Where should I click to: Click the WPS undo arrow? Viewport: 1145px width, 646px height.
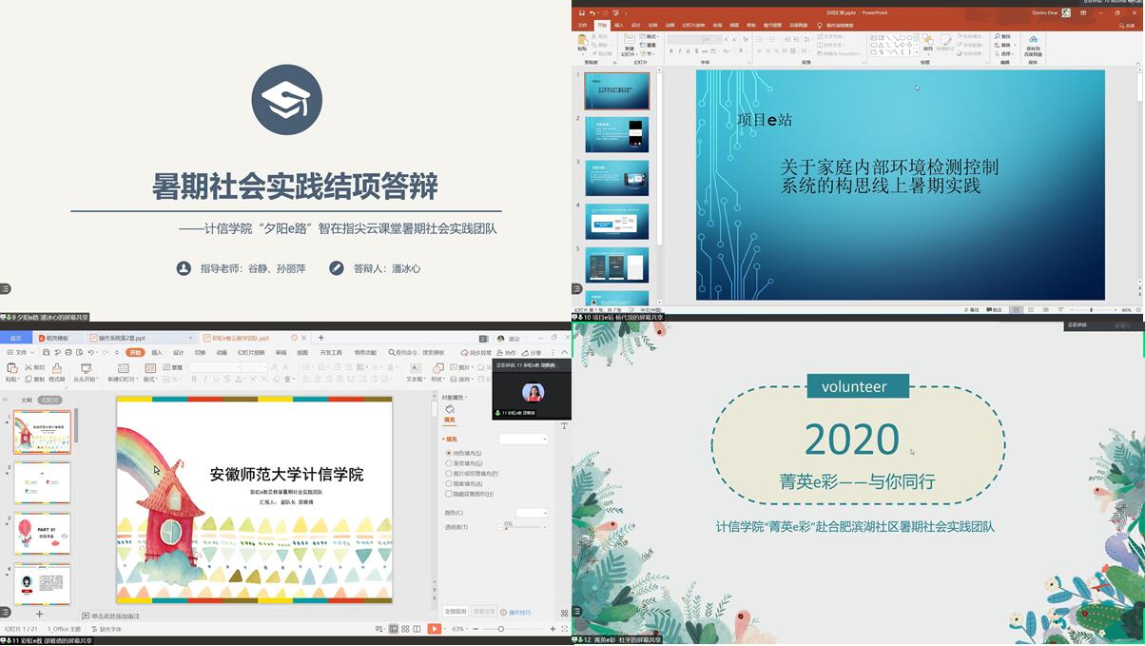90,352
